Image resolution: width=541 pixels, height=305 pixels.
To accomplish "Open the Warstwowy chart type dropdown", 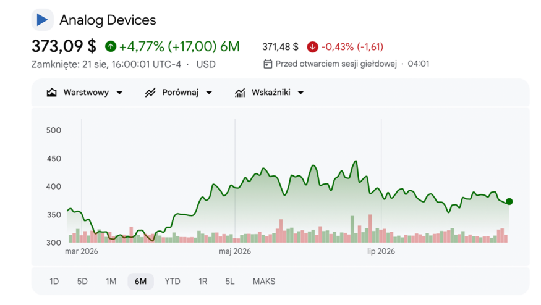I will click(x=85, y=93).
